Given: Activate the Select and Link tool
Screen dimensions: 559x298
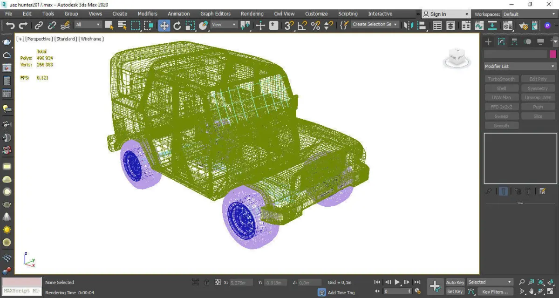Looking at the screenshot, I should 39,25.
